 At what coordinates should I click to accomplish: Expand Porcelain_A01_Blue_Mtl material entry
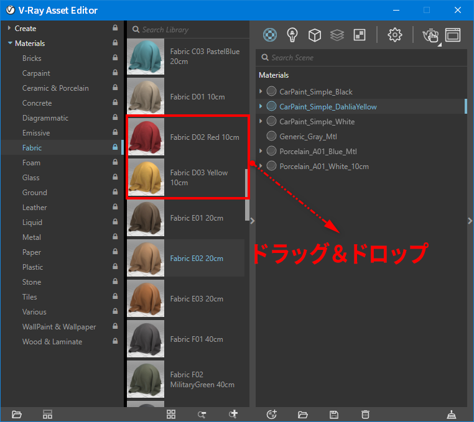point(261,151)
